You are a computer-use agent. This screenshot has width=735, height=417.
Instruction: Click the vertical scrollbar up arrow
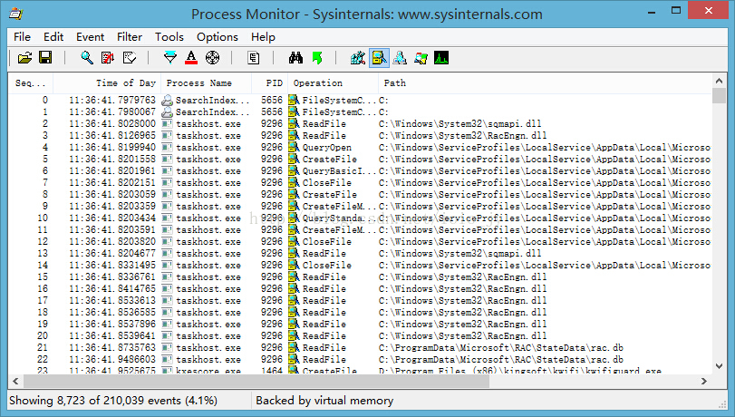[x=719, y=81]
